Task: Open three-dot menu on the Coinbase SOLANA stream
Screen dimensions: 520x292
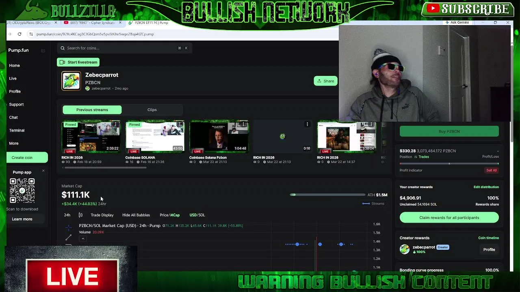Action: pos(180,124)
